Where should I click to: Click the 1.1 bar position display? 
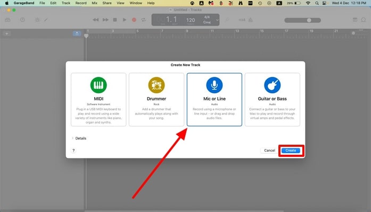click(x=171, y=19)
